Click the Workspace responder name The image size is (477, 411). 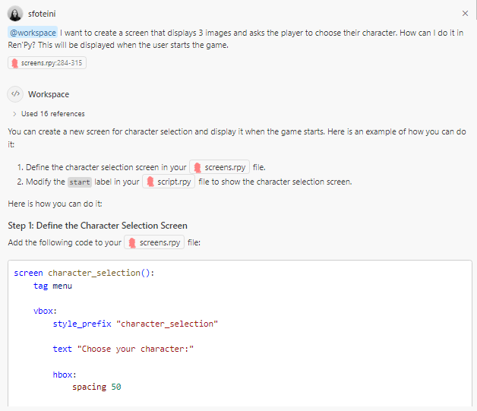pyautogui.click(x=49, y=94)
